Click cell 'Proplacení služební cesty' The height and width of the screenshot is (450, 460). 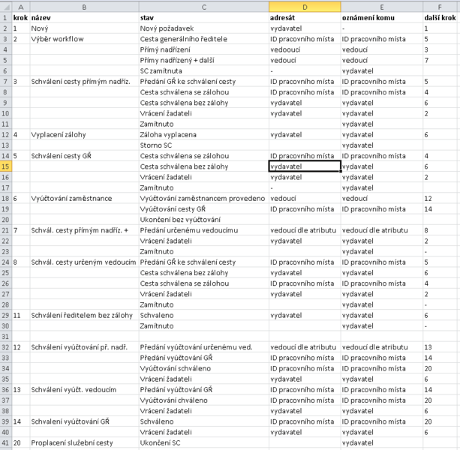pyautogui.click(x=84, y=443)
